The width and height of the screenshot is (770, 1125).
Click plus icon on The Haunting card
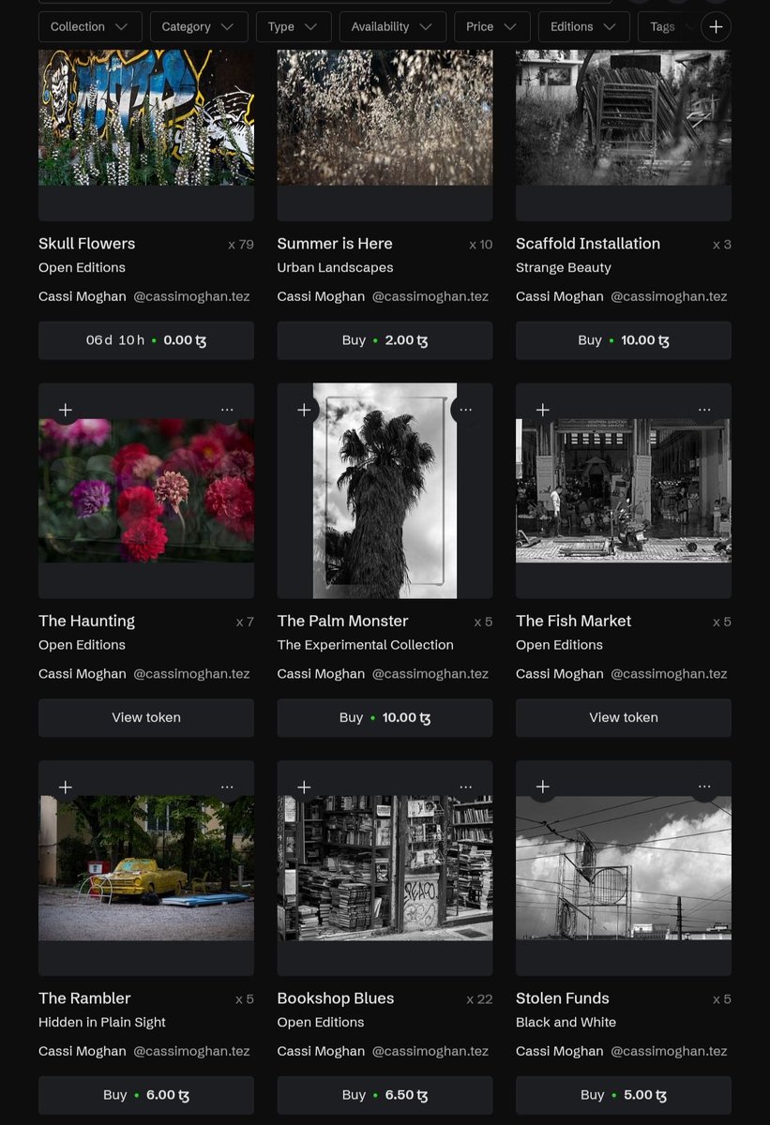tap(66, 410)
